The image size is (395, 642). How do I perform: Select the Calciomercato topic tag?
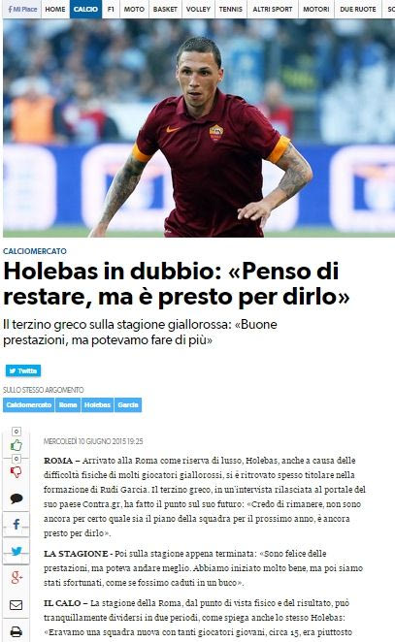[x=29, y=405]
